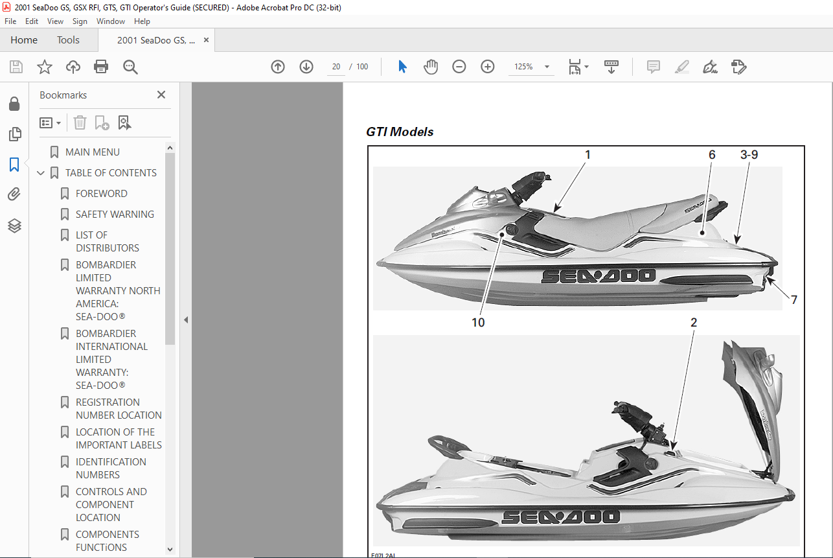The width and height of the screenshot is (833, 558).
Task: Open BOMBARDIER INTERNATIONAL LIMITED WARRANTY bookmark
Action: point(112,360)
